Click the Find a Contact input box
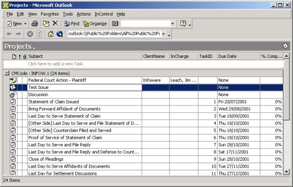293x187 pixels. point(146,24)
